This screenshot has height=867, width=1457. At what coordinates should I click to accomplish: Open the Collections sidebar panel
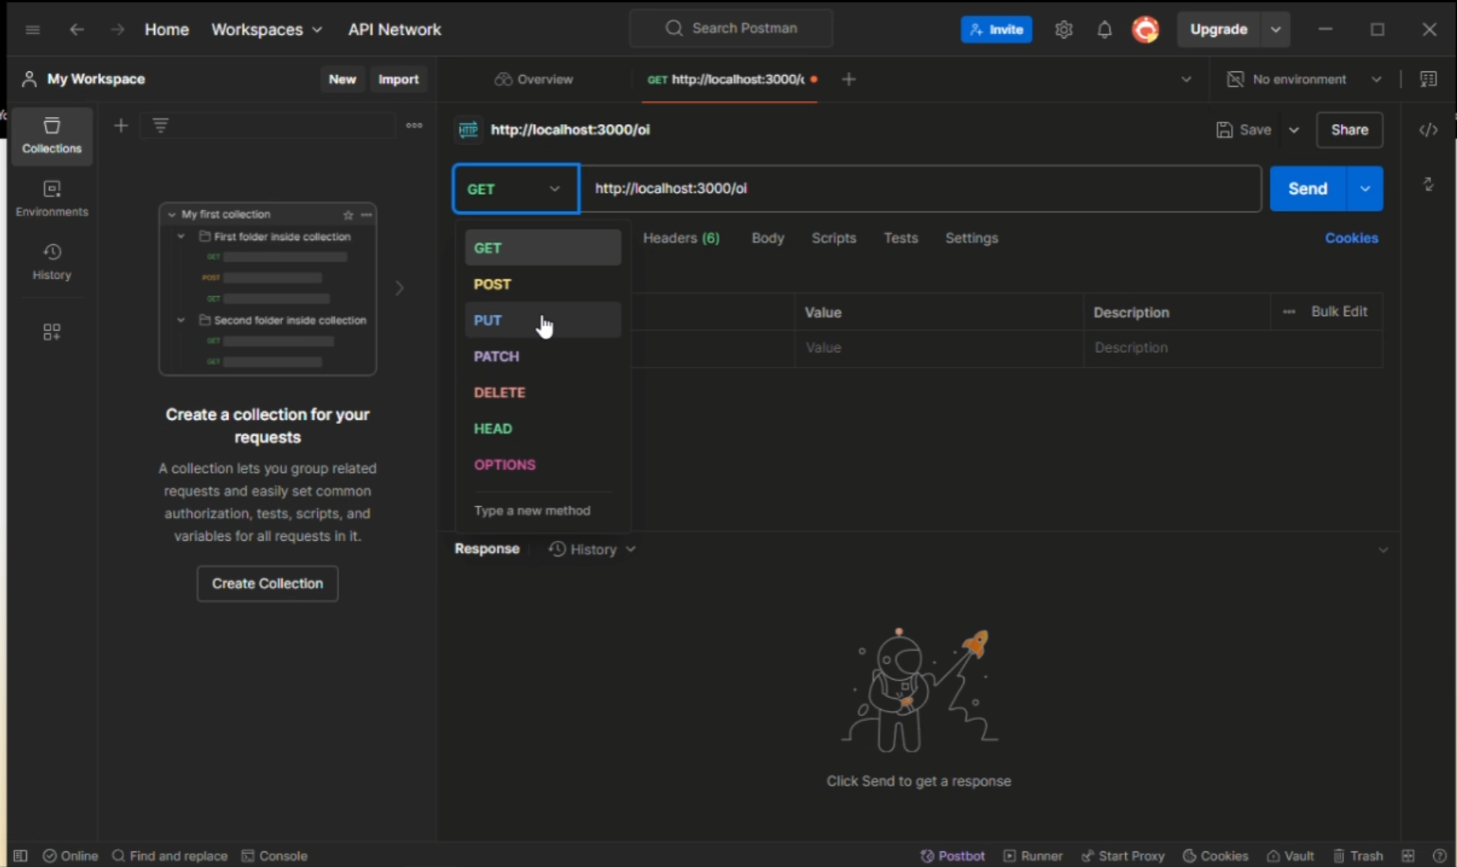point(51,135)
